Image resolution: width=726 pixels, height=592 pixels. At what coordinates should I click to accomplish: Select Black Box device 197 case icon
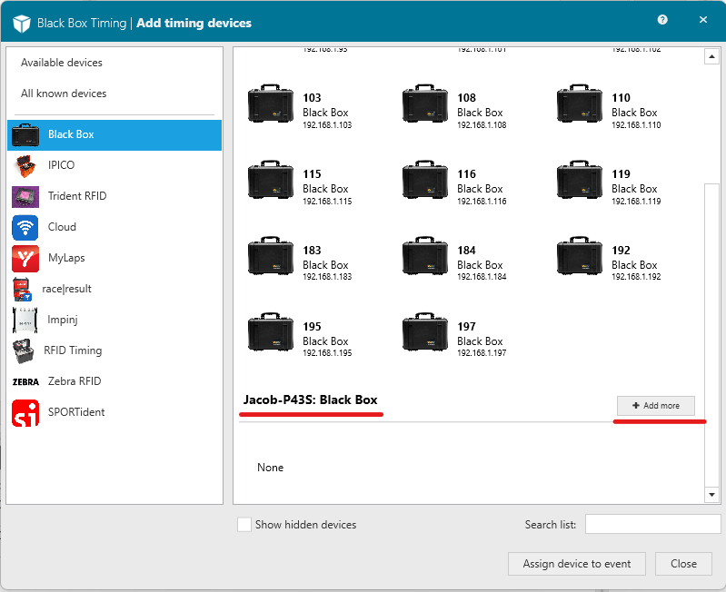pyautogui.click(x=425, y=332)
